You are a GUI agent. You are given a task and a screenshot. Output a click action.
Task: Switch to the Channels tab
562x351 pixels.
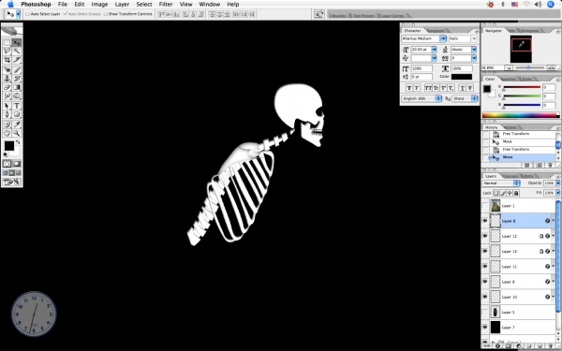point(510,176)
